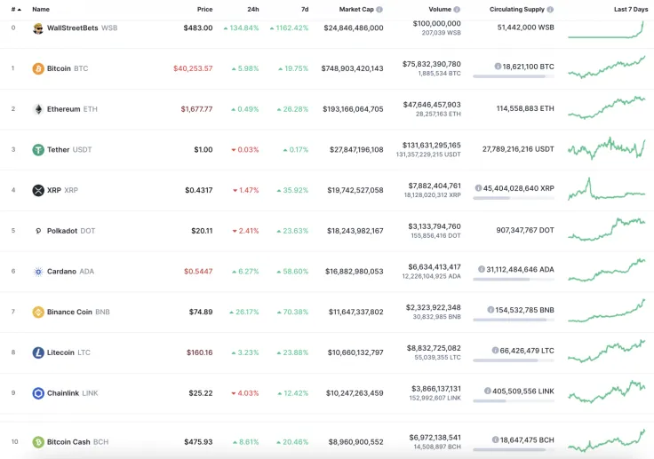The height and width of the screenshot is (459, 654).
Task: Click the Binance Coin yellow logo
Action: (38, 313)
